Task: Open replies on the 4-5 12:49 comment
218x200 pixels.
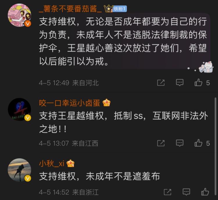Action: (x=180, y=83)
